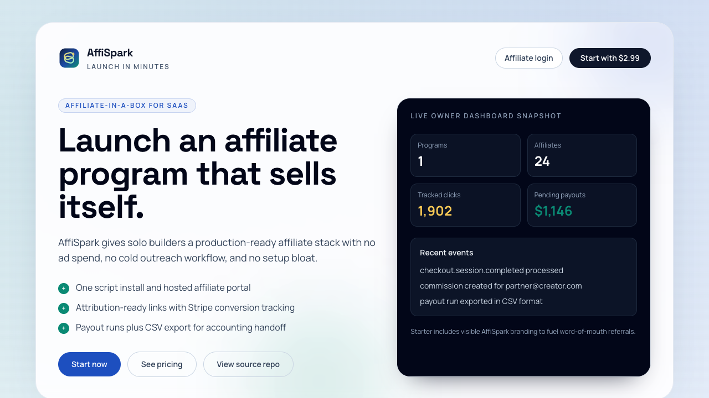Click the Programs stat card
This screenshot has height=398, width=709.
click(x=465, y=155)
